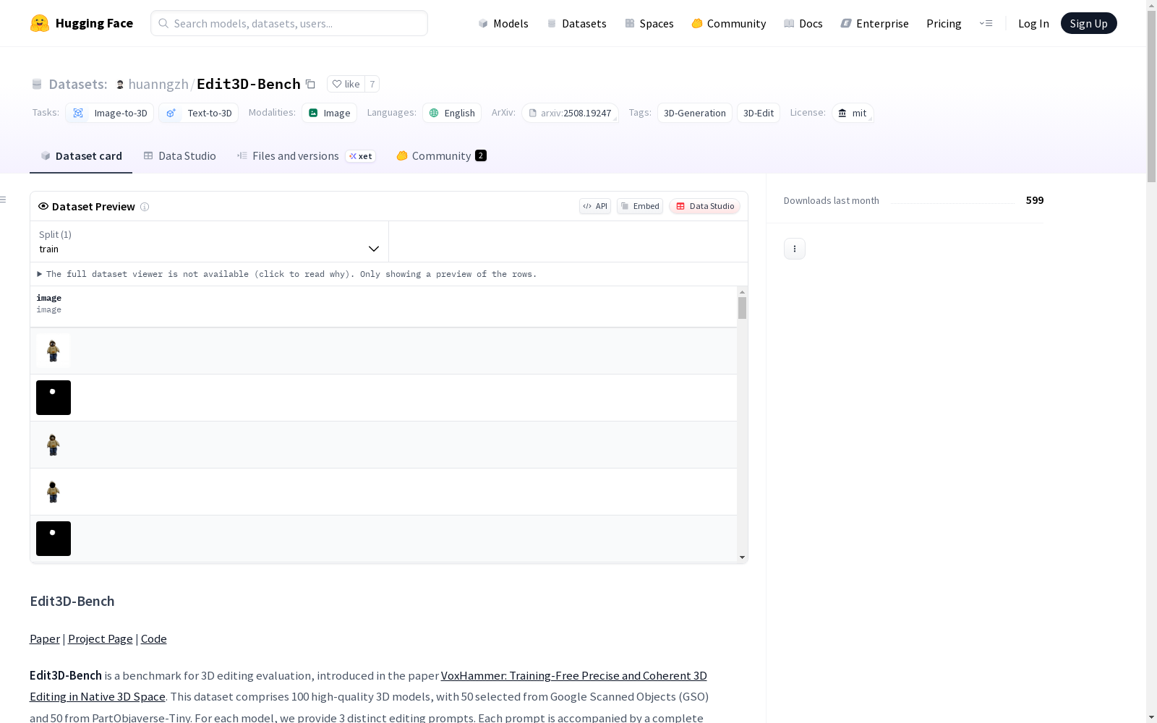Open the Split train dropdown
The height and width of the screenshot is (723, 1157).
click(210, 241)
